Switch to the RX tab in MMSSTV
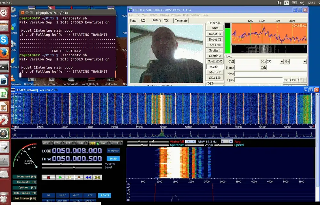The image size is (320, 205). point(143,20)
